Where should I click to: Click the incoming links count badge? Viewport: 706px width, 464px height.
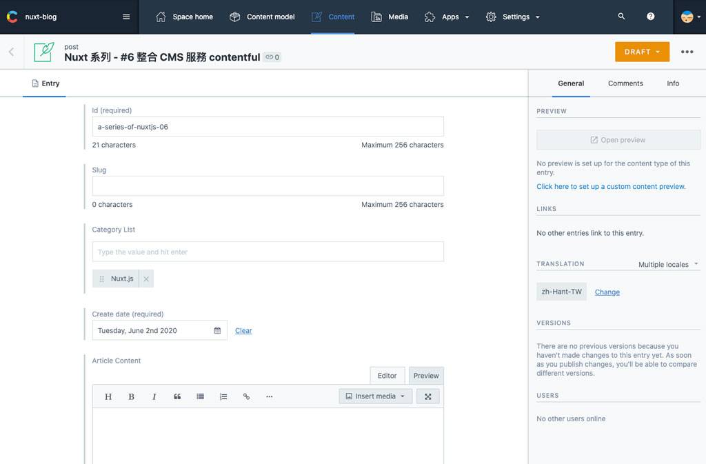pos(272,57)
